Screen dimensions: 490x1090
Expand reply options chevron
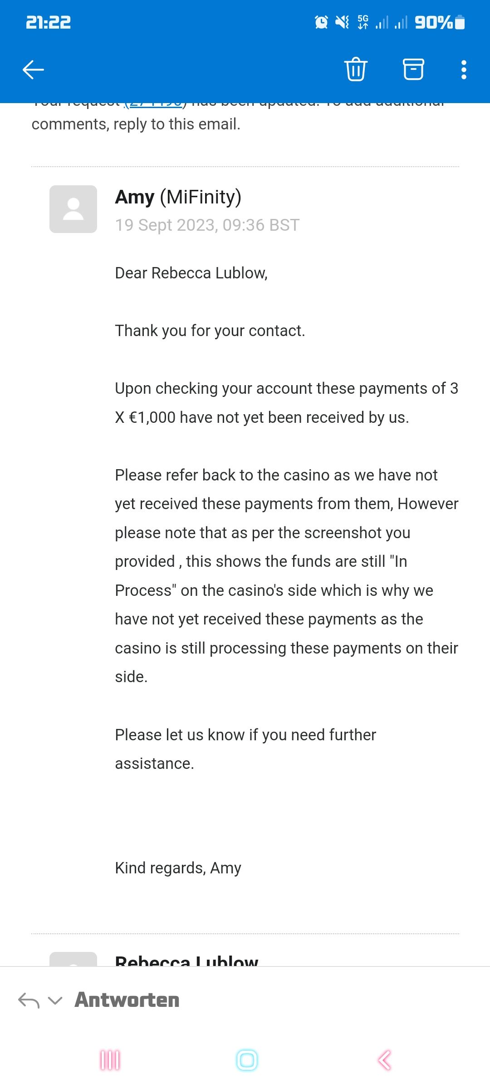tap(55, 1001)
